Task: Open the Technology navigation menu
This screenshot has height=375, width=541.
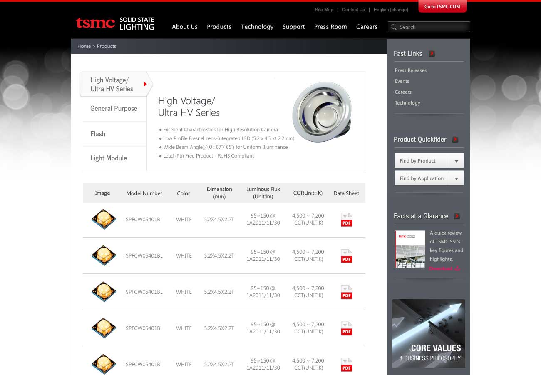Action: click(257, 27)
